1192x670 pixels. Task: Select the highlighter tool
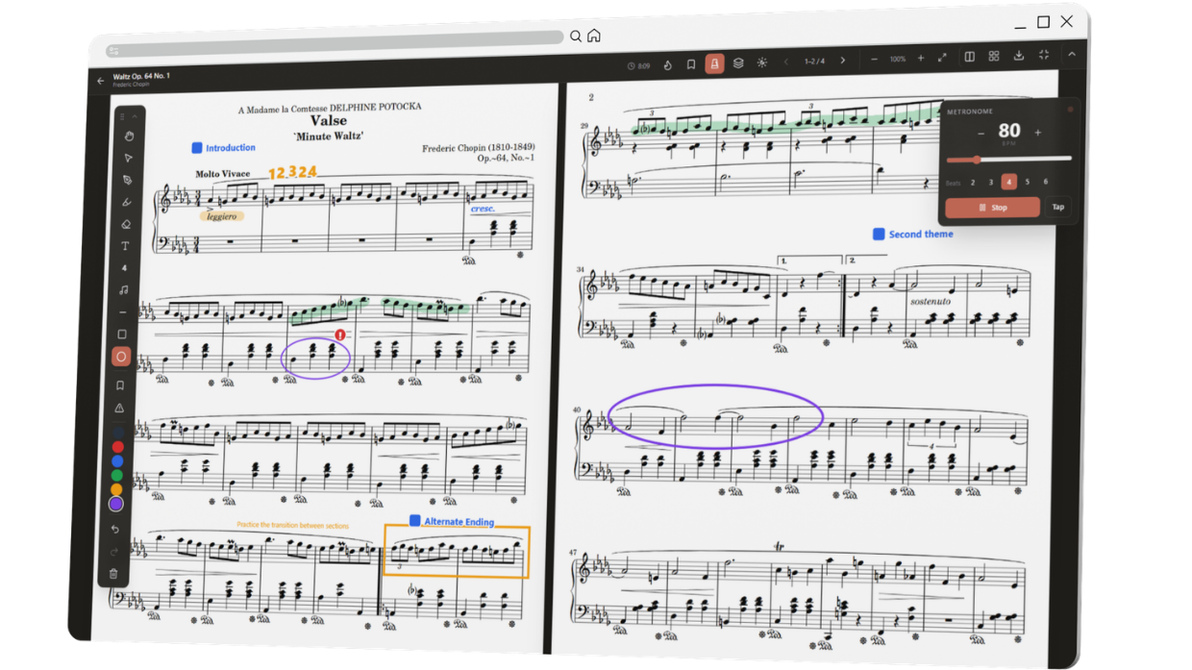tap(126, 202)
